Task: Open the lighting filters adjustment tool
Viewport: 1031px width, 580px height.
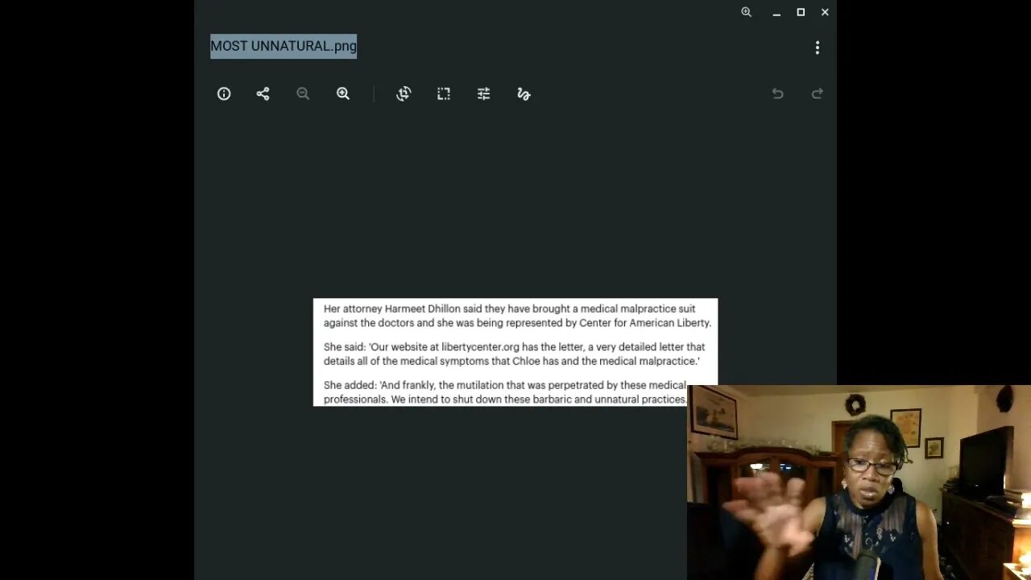Action: click(x=483, y=94)
